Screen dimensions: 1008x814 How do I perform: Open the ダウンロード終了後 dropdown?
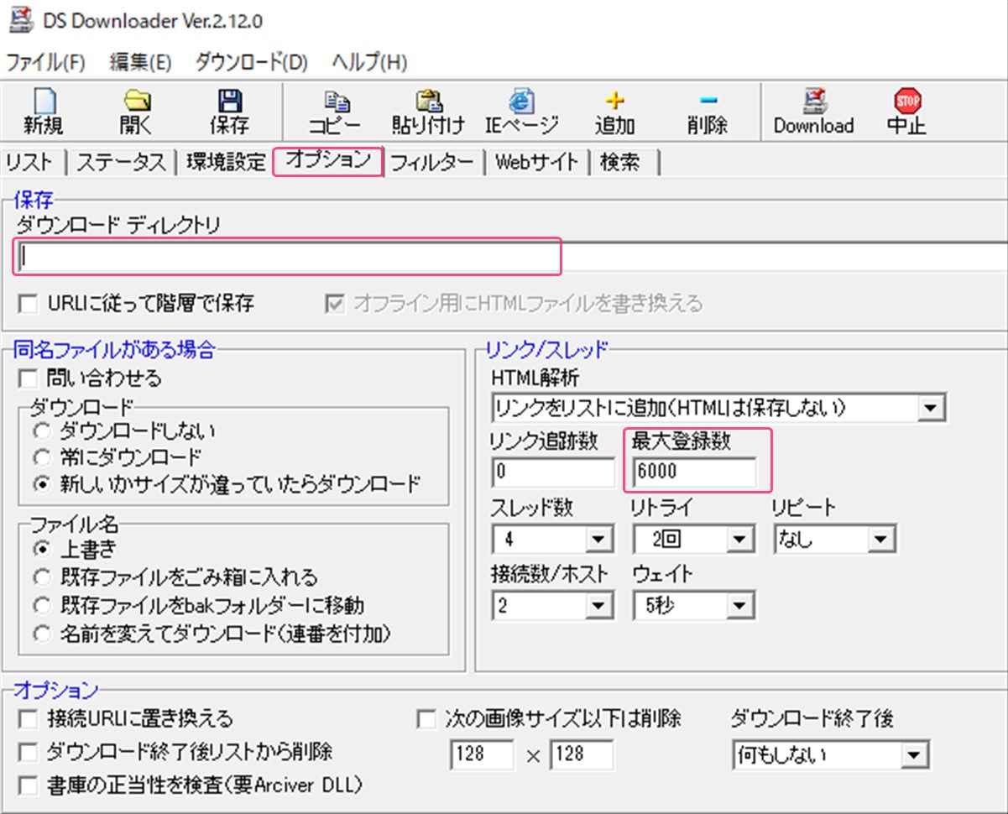[831, 754]
